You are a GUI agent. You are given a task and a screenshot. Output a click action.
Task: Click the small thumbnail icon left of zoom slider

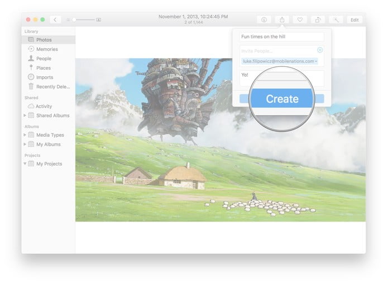68,20
